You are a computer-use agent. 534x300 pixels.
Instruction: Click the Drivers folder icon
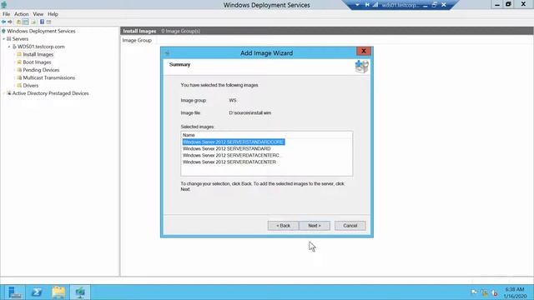click(x=19, y=85)
